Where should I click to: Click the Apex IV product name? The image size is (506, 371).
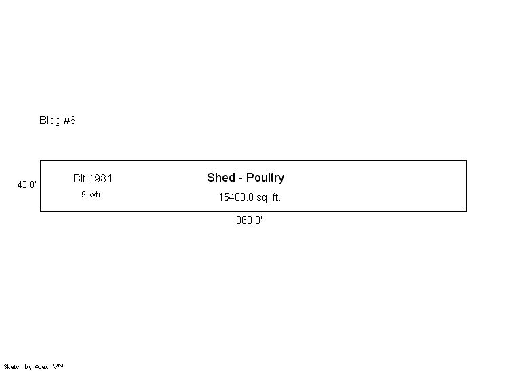click(x=49, y=366)
